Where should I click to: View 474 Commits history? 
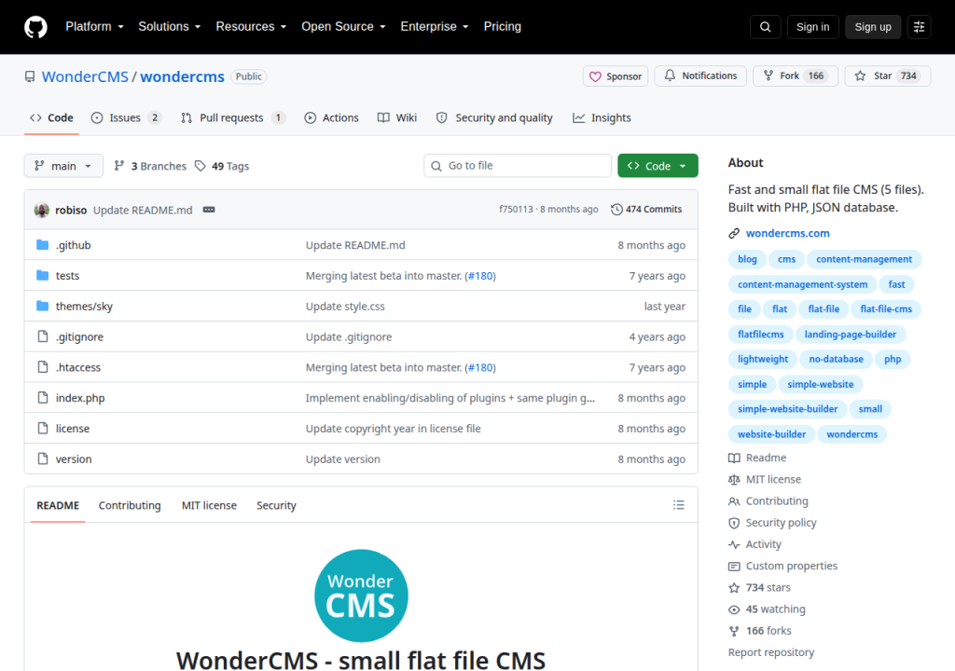[x=647, y=210]
